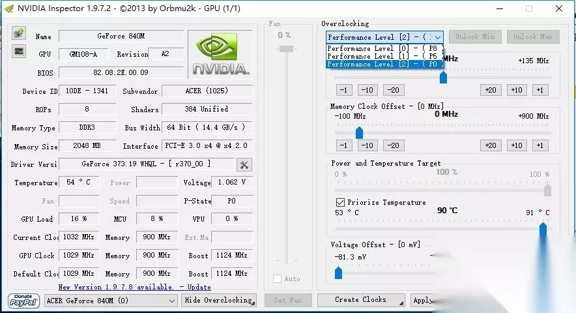
Task: Click memory clock offset -20 button
Action: pos(394,145)
